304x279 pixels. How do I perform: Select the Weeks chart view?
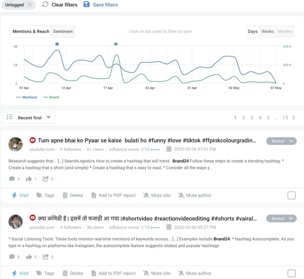pos(268,32)
